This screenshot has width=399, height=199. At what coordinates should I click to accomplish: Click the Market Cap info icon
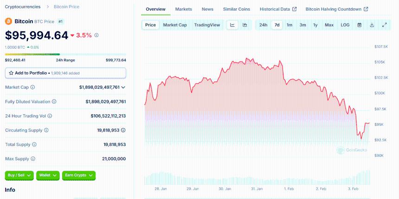coord(32,87)
